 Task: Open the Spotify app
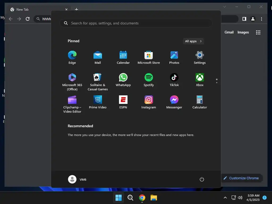click(x=149, y=80)
